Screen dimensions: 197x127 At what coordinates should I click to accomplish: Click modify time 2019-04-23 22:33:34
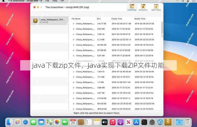coord(144,40)
